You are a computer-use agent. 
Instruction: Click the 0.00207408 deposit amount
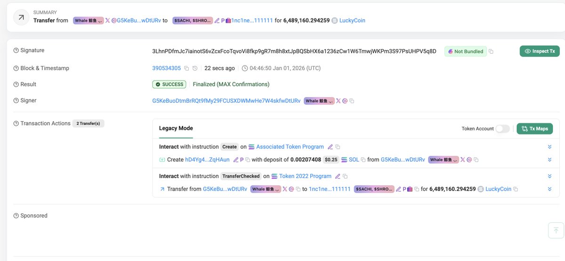306,160
